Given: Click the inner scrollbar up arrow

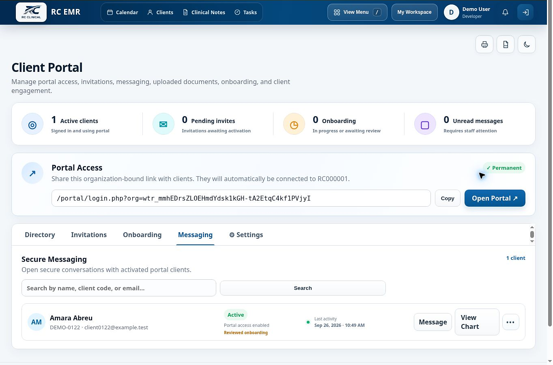Looking at the screenshot, I should pyautogui.click(x=532, y=227).
